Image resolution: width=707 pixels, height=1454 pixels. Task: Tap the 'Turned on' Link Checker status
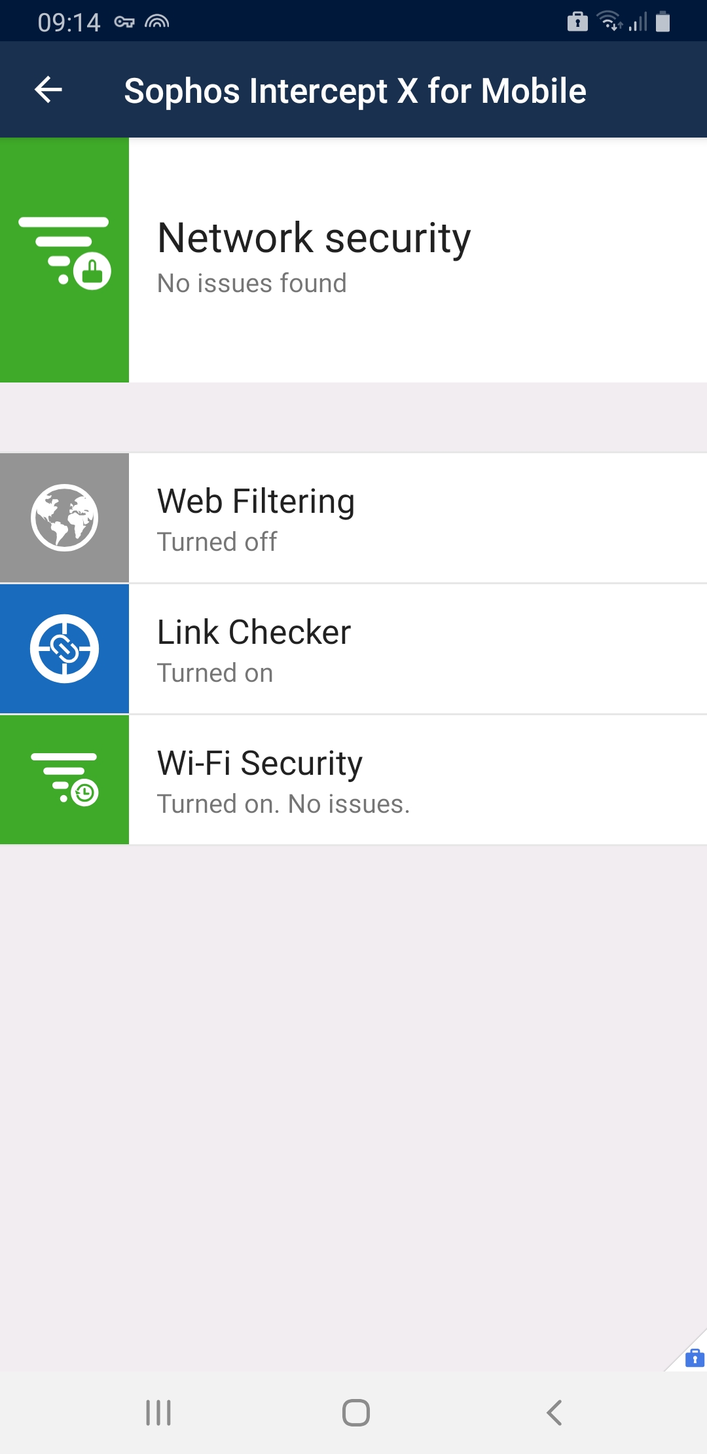pos(215,673)
